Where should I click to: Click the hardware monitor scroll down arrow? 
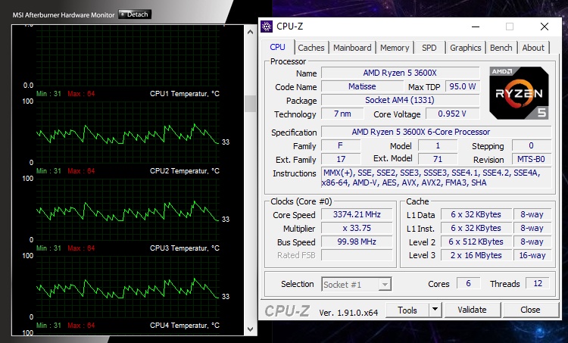[x=251, y=329]
